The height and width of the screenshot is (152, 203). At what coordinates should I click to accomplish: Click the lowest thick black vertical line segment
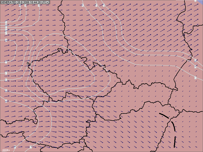(175, 142)
